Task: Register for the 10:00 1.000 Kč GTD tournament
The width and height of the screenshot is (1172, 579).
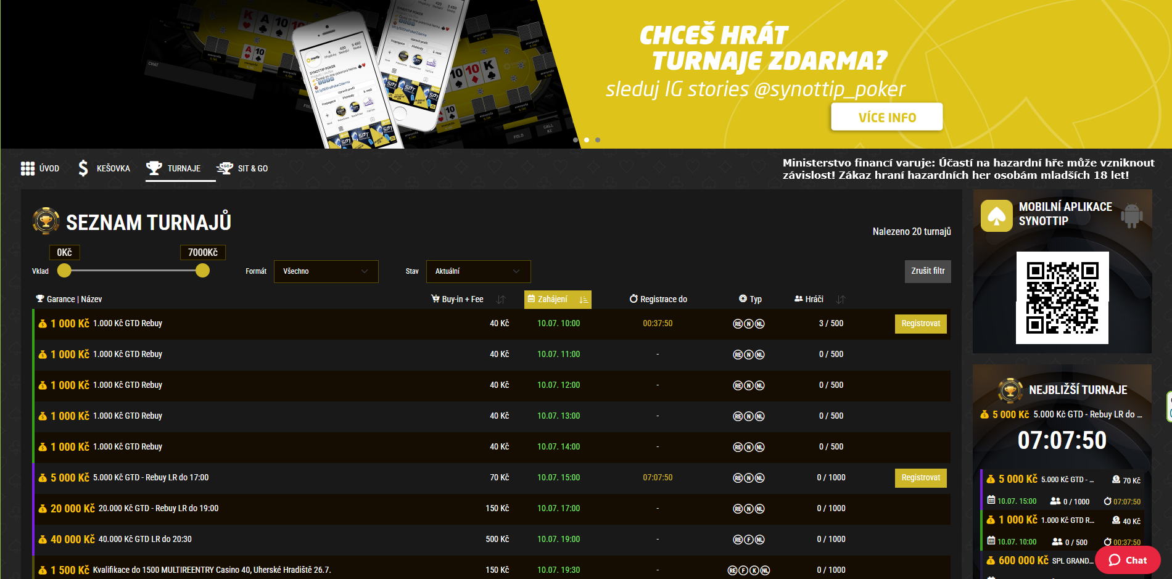Action: (920, 324)
